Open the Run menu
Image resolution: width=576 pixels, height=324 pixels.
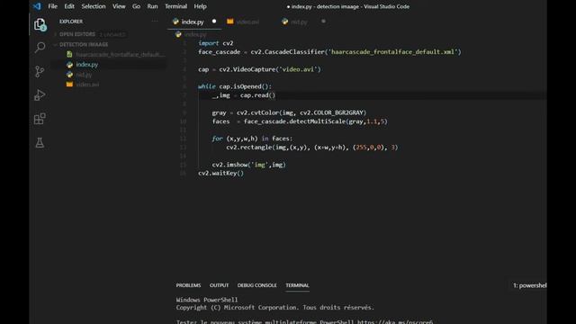pos(152,6)
